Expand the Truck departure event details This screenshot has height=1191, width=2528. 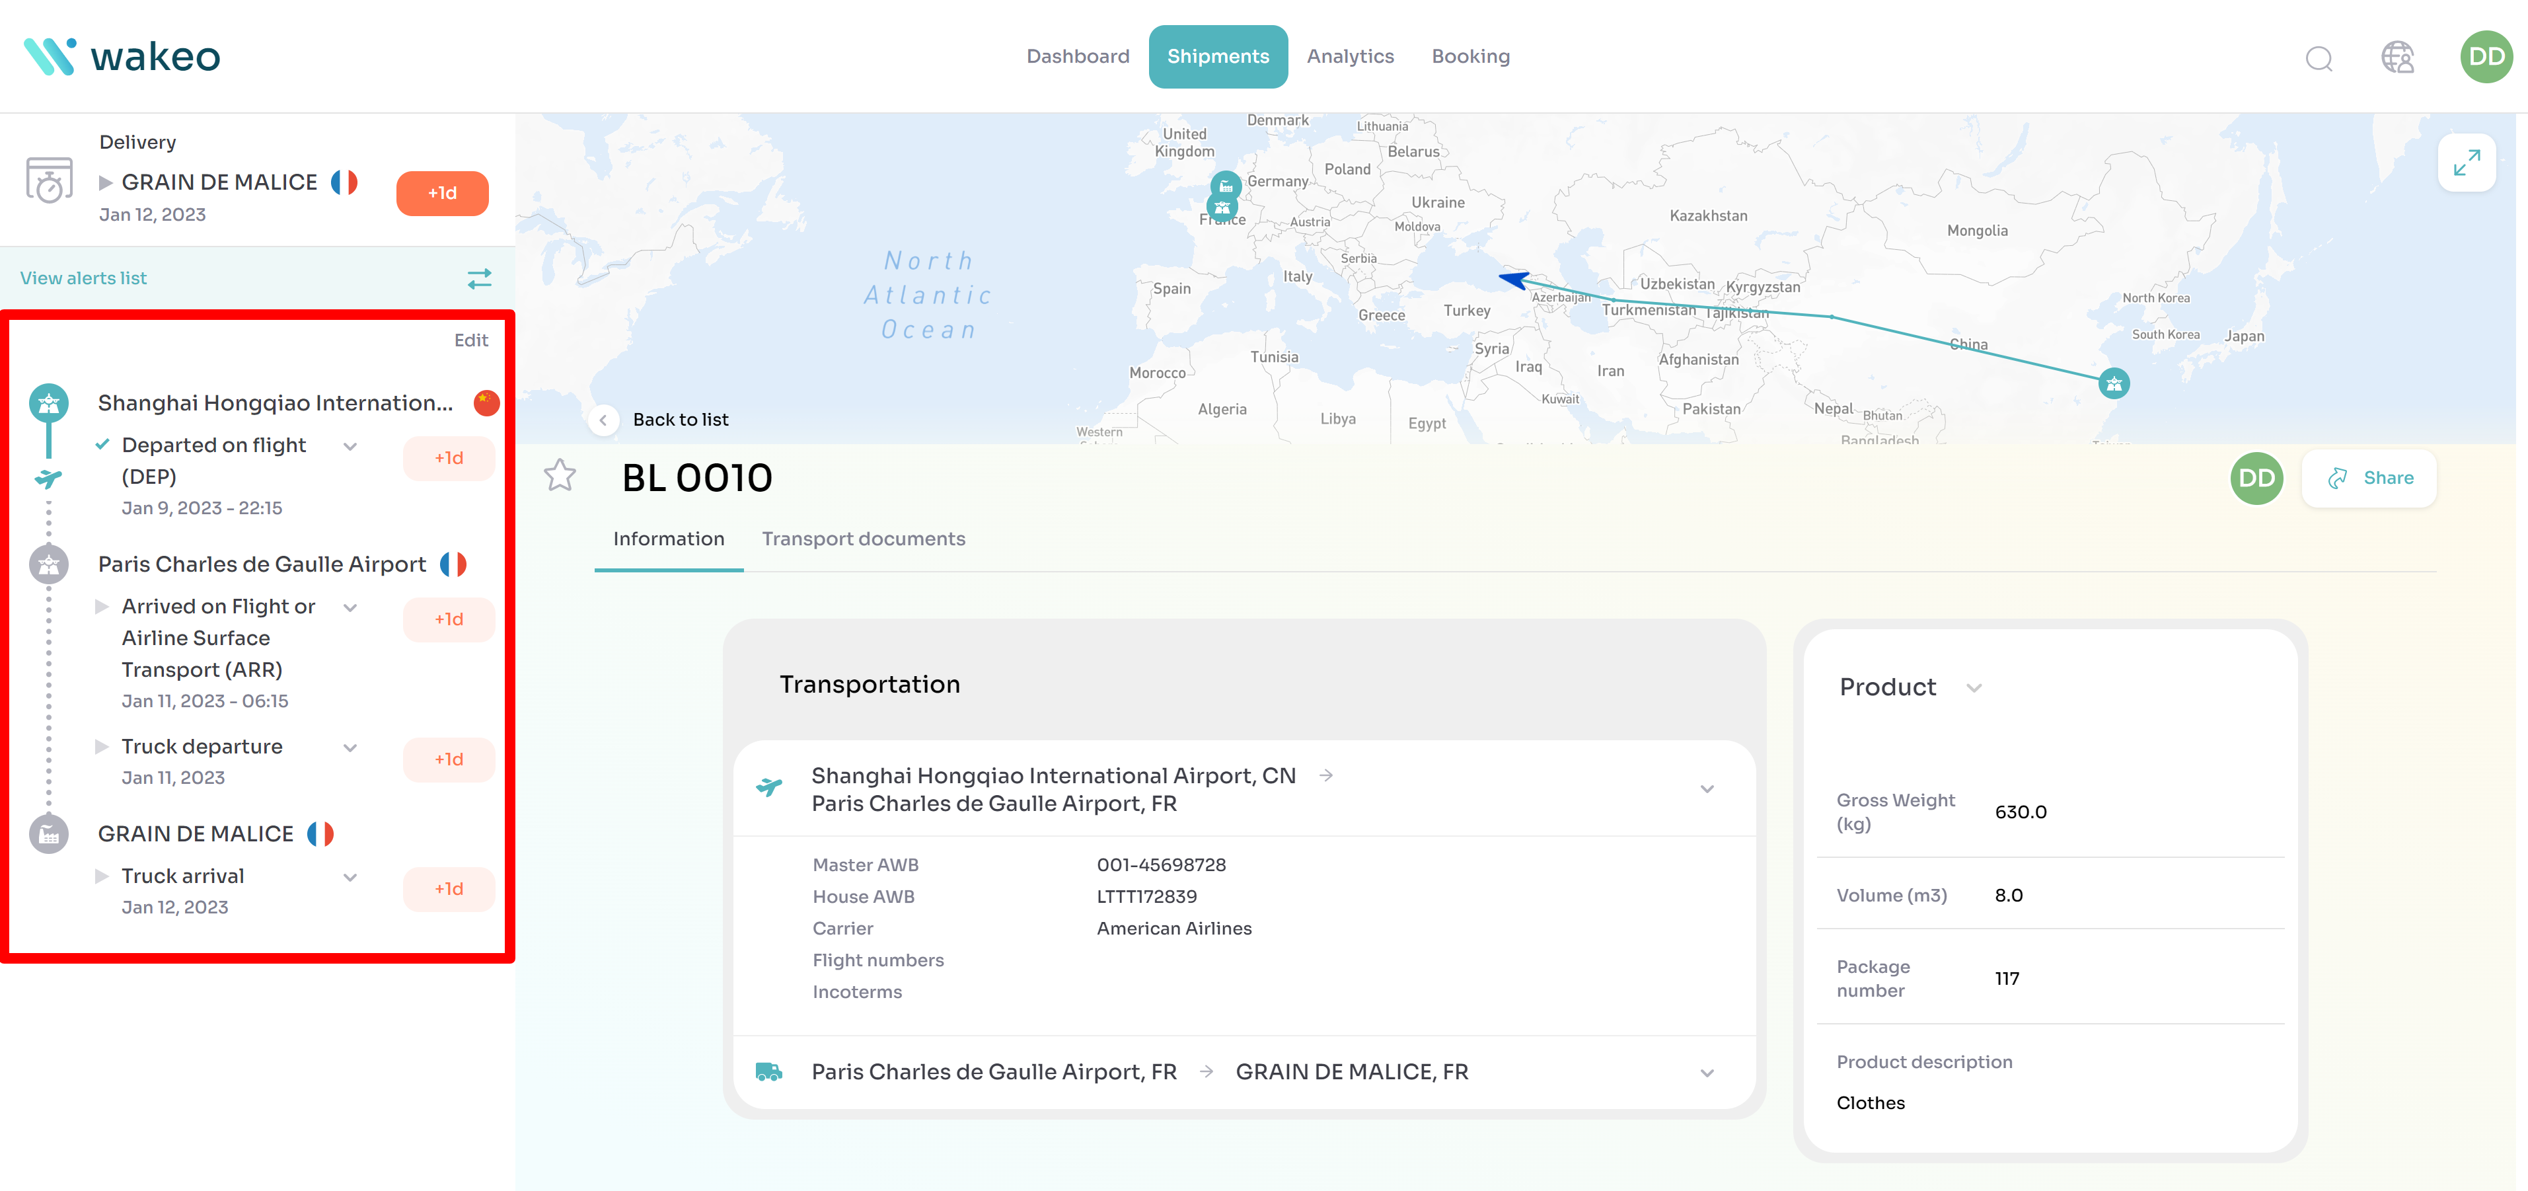(350, 748)
